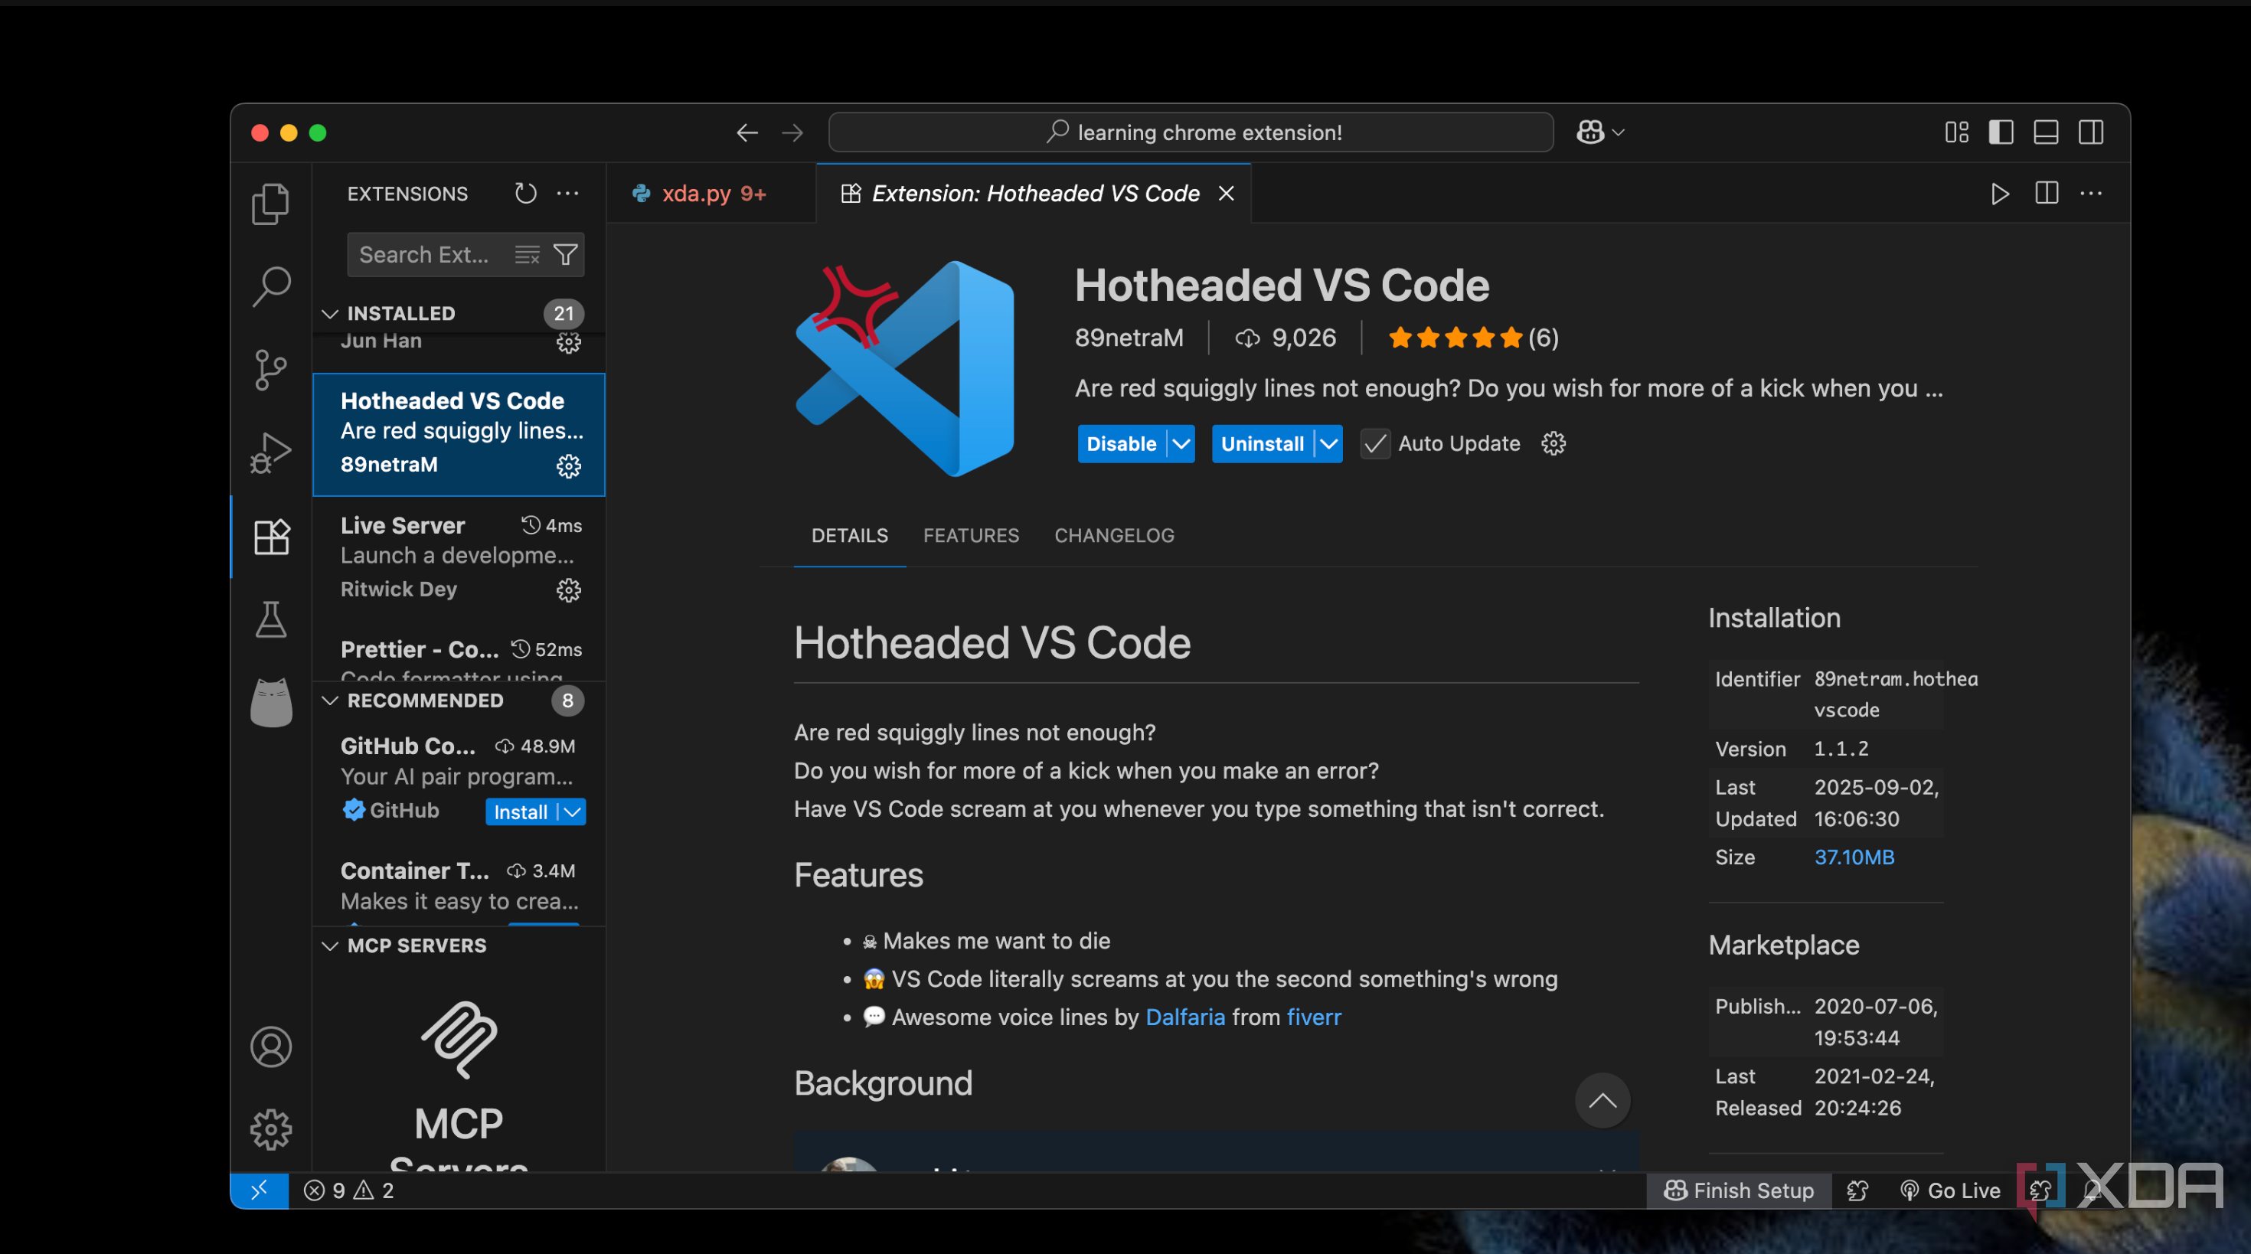2251x1254 pixels.
Task: Open the Manage gear in activity bar
Action: [271, 1130]
